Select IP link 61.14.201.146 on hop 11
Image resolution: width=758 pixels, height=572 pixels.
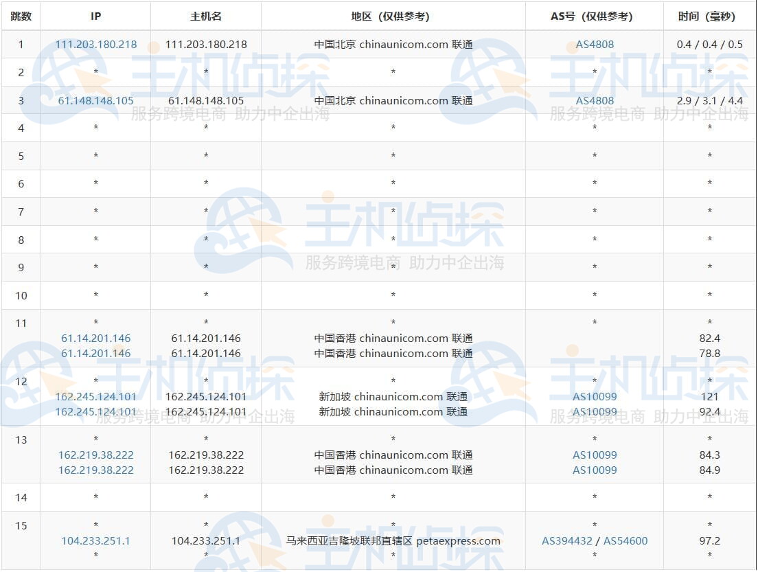click(95, 338)
